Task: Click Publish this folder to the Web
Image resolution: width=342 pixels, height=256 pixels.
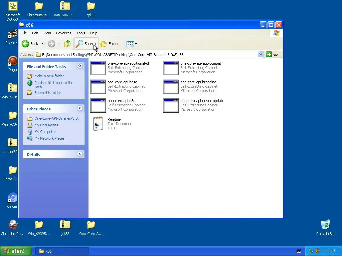Action: (54, 85)
